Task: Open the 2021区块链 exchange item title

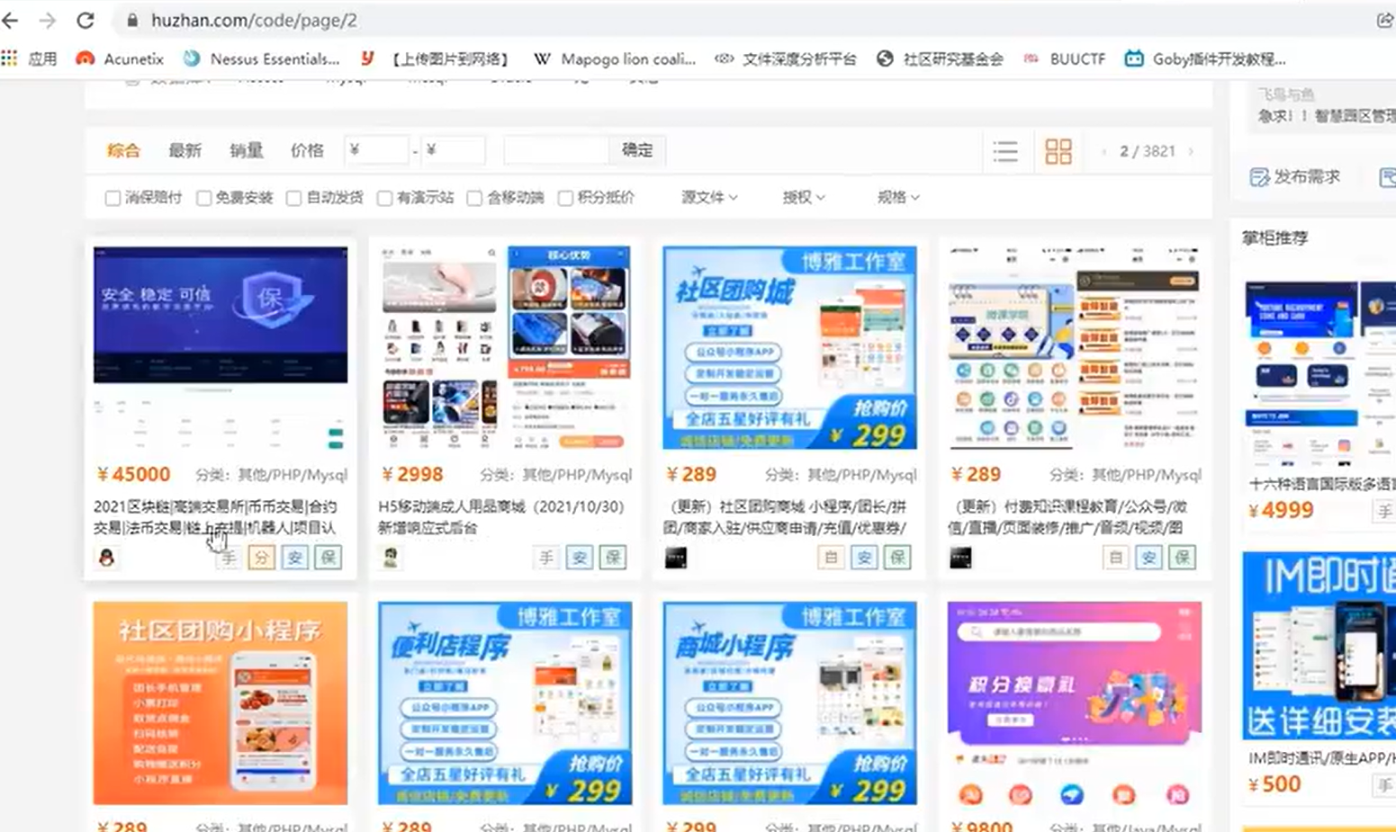Action: (216, 517)
